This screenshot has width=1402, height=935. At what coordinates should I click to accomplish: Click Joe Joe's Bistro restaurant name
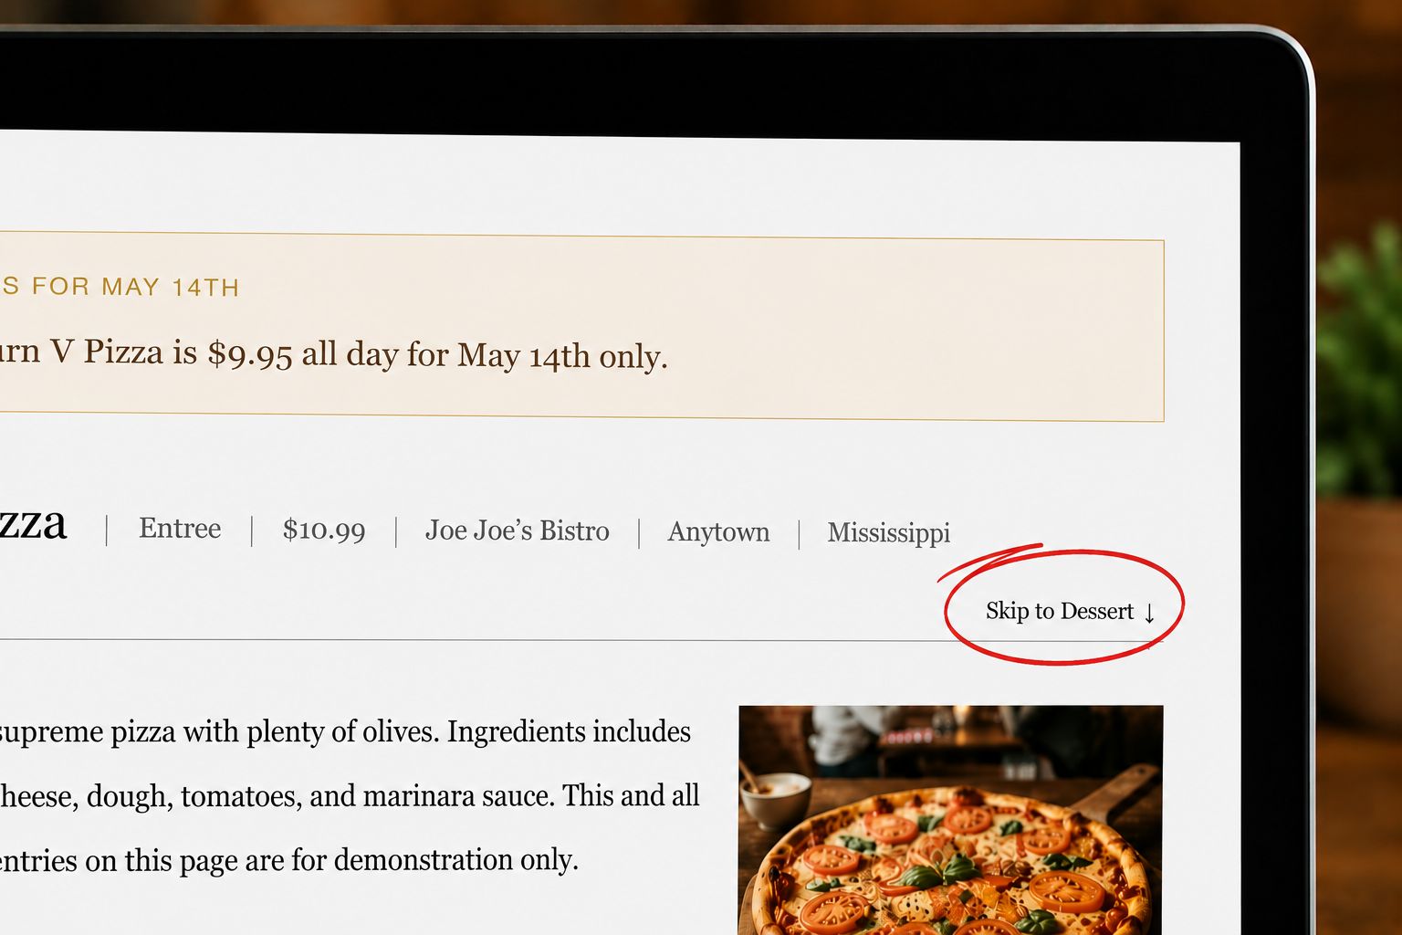[x=517, y=531]
